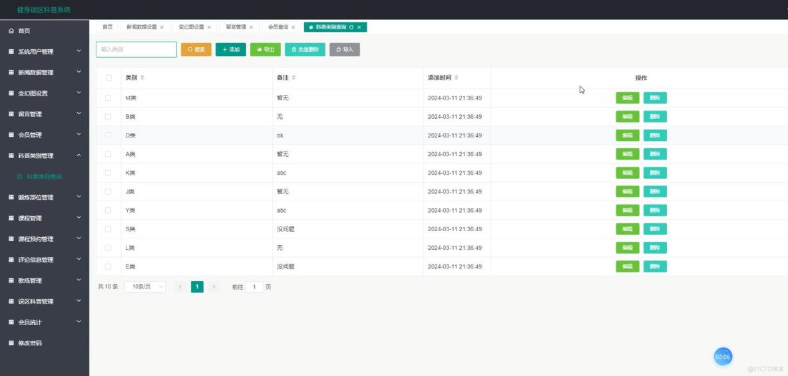
Task: Click the green edit button in L类 row
Action: click(628, 248)
